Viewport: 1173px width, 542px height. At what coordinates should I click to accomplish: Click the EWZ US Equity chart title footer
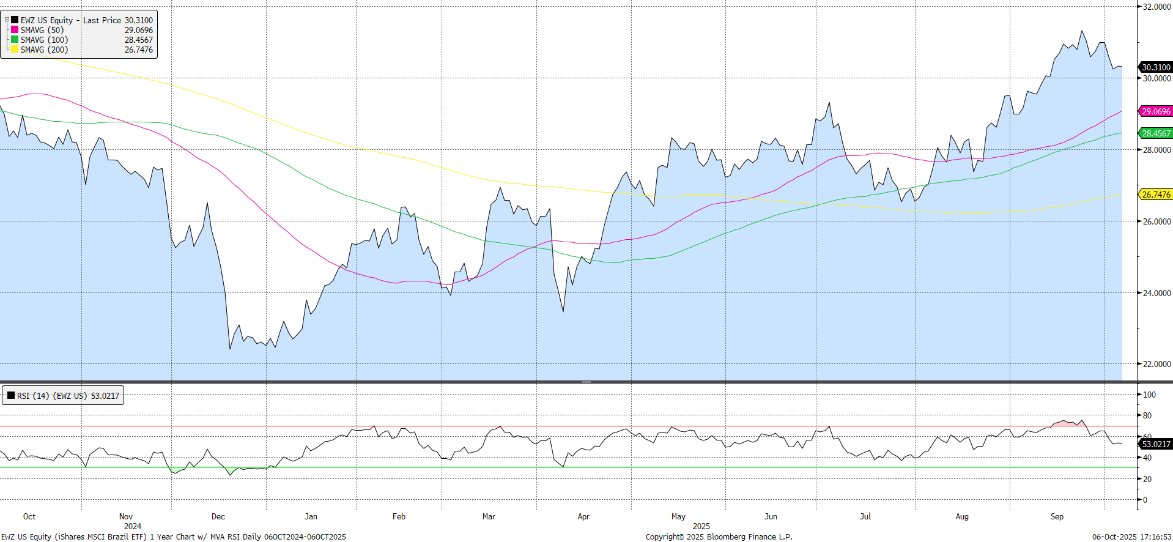tap(174, 536)
